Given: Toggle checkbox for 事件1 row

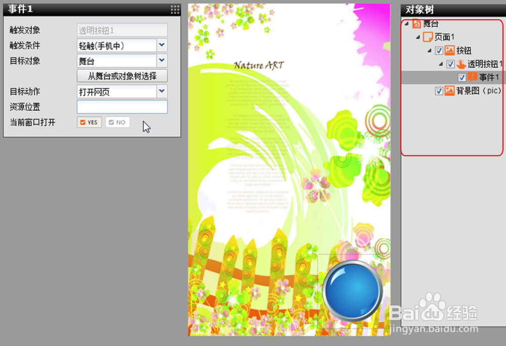Looking at the screenshot, I should 462,77.
